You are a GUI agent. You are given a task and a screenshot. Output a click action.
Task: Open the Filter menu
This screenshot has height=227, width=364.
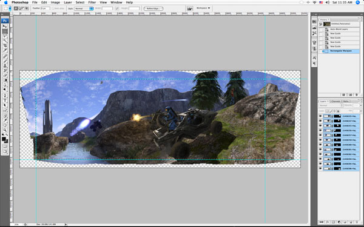[x=92, y=2]
